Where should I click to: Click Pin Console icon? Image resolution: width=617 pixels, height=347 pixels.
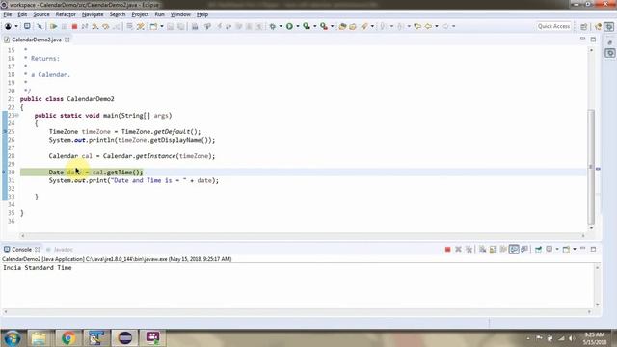click(x=538, y=249)
